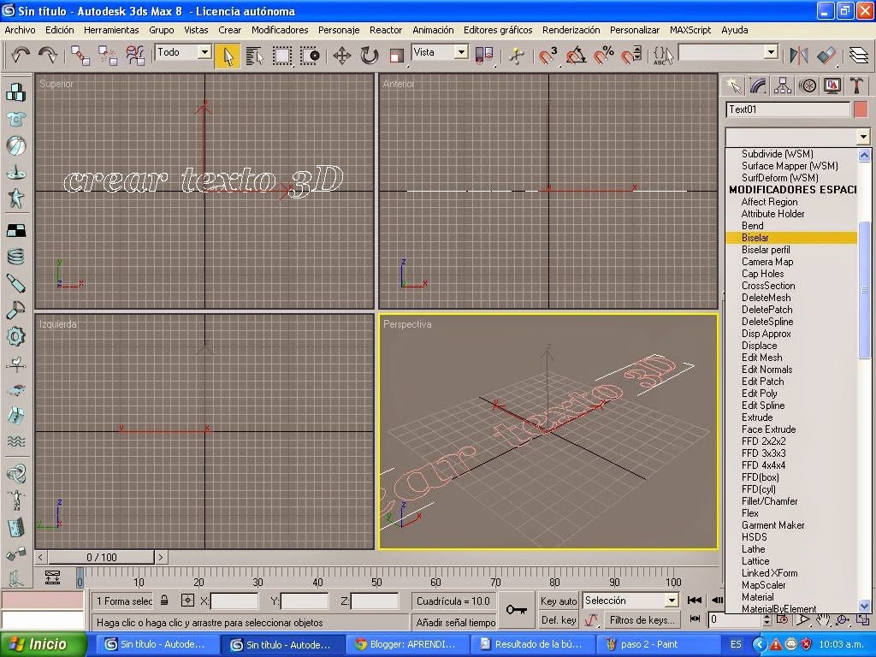Toggle the selection lock padlock
Screen dimensions: 876x657
pyautogui.click(x=165, y=601)
